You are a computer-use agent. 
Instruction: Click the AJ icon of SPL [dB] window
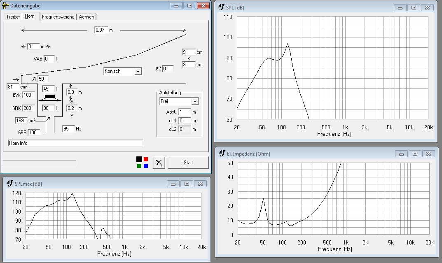click(x=221, y=7)
